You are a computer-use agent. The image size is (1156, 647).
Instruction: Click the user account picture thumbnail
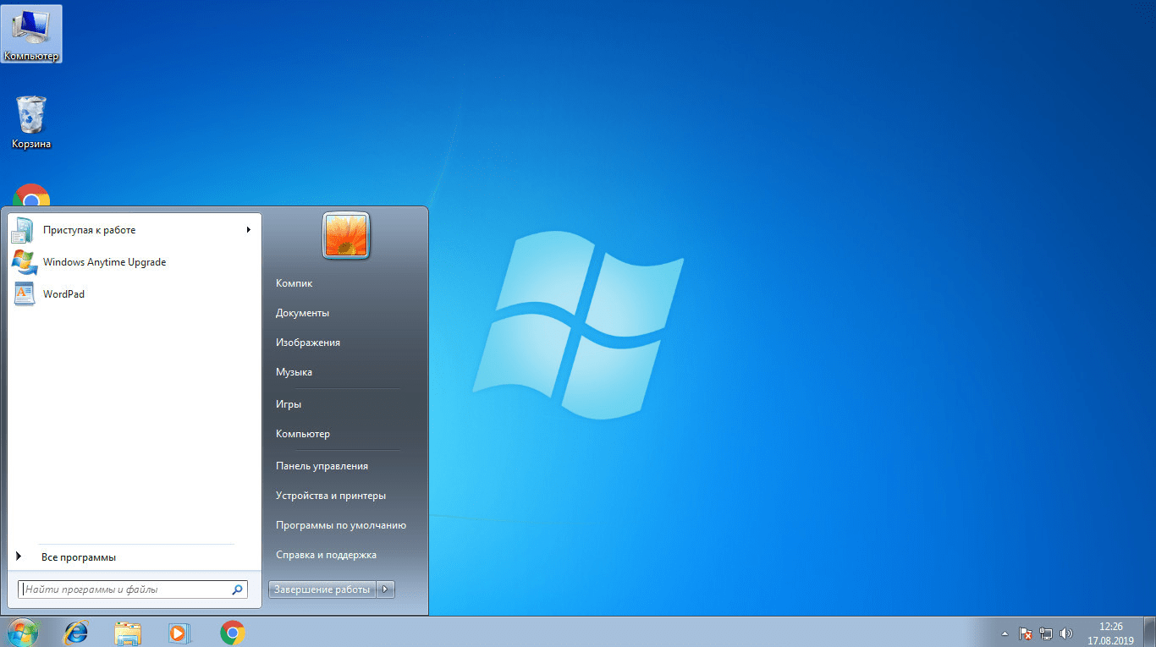(346, 234)
